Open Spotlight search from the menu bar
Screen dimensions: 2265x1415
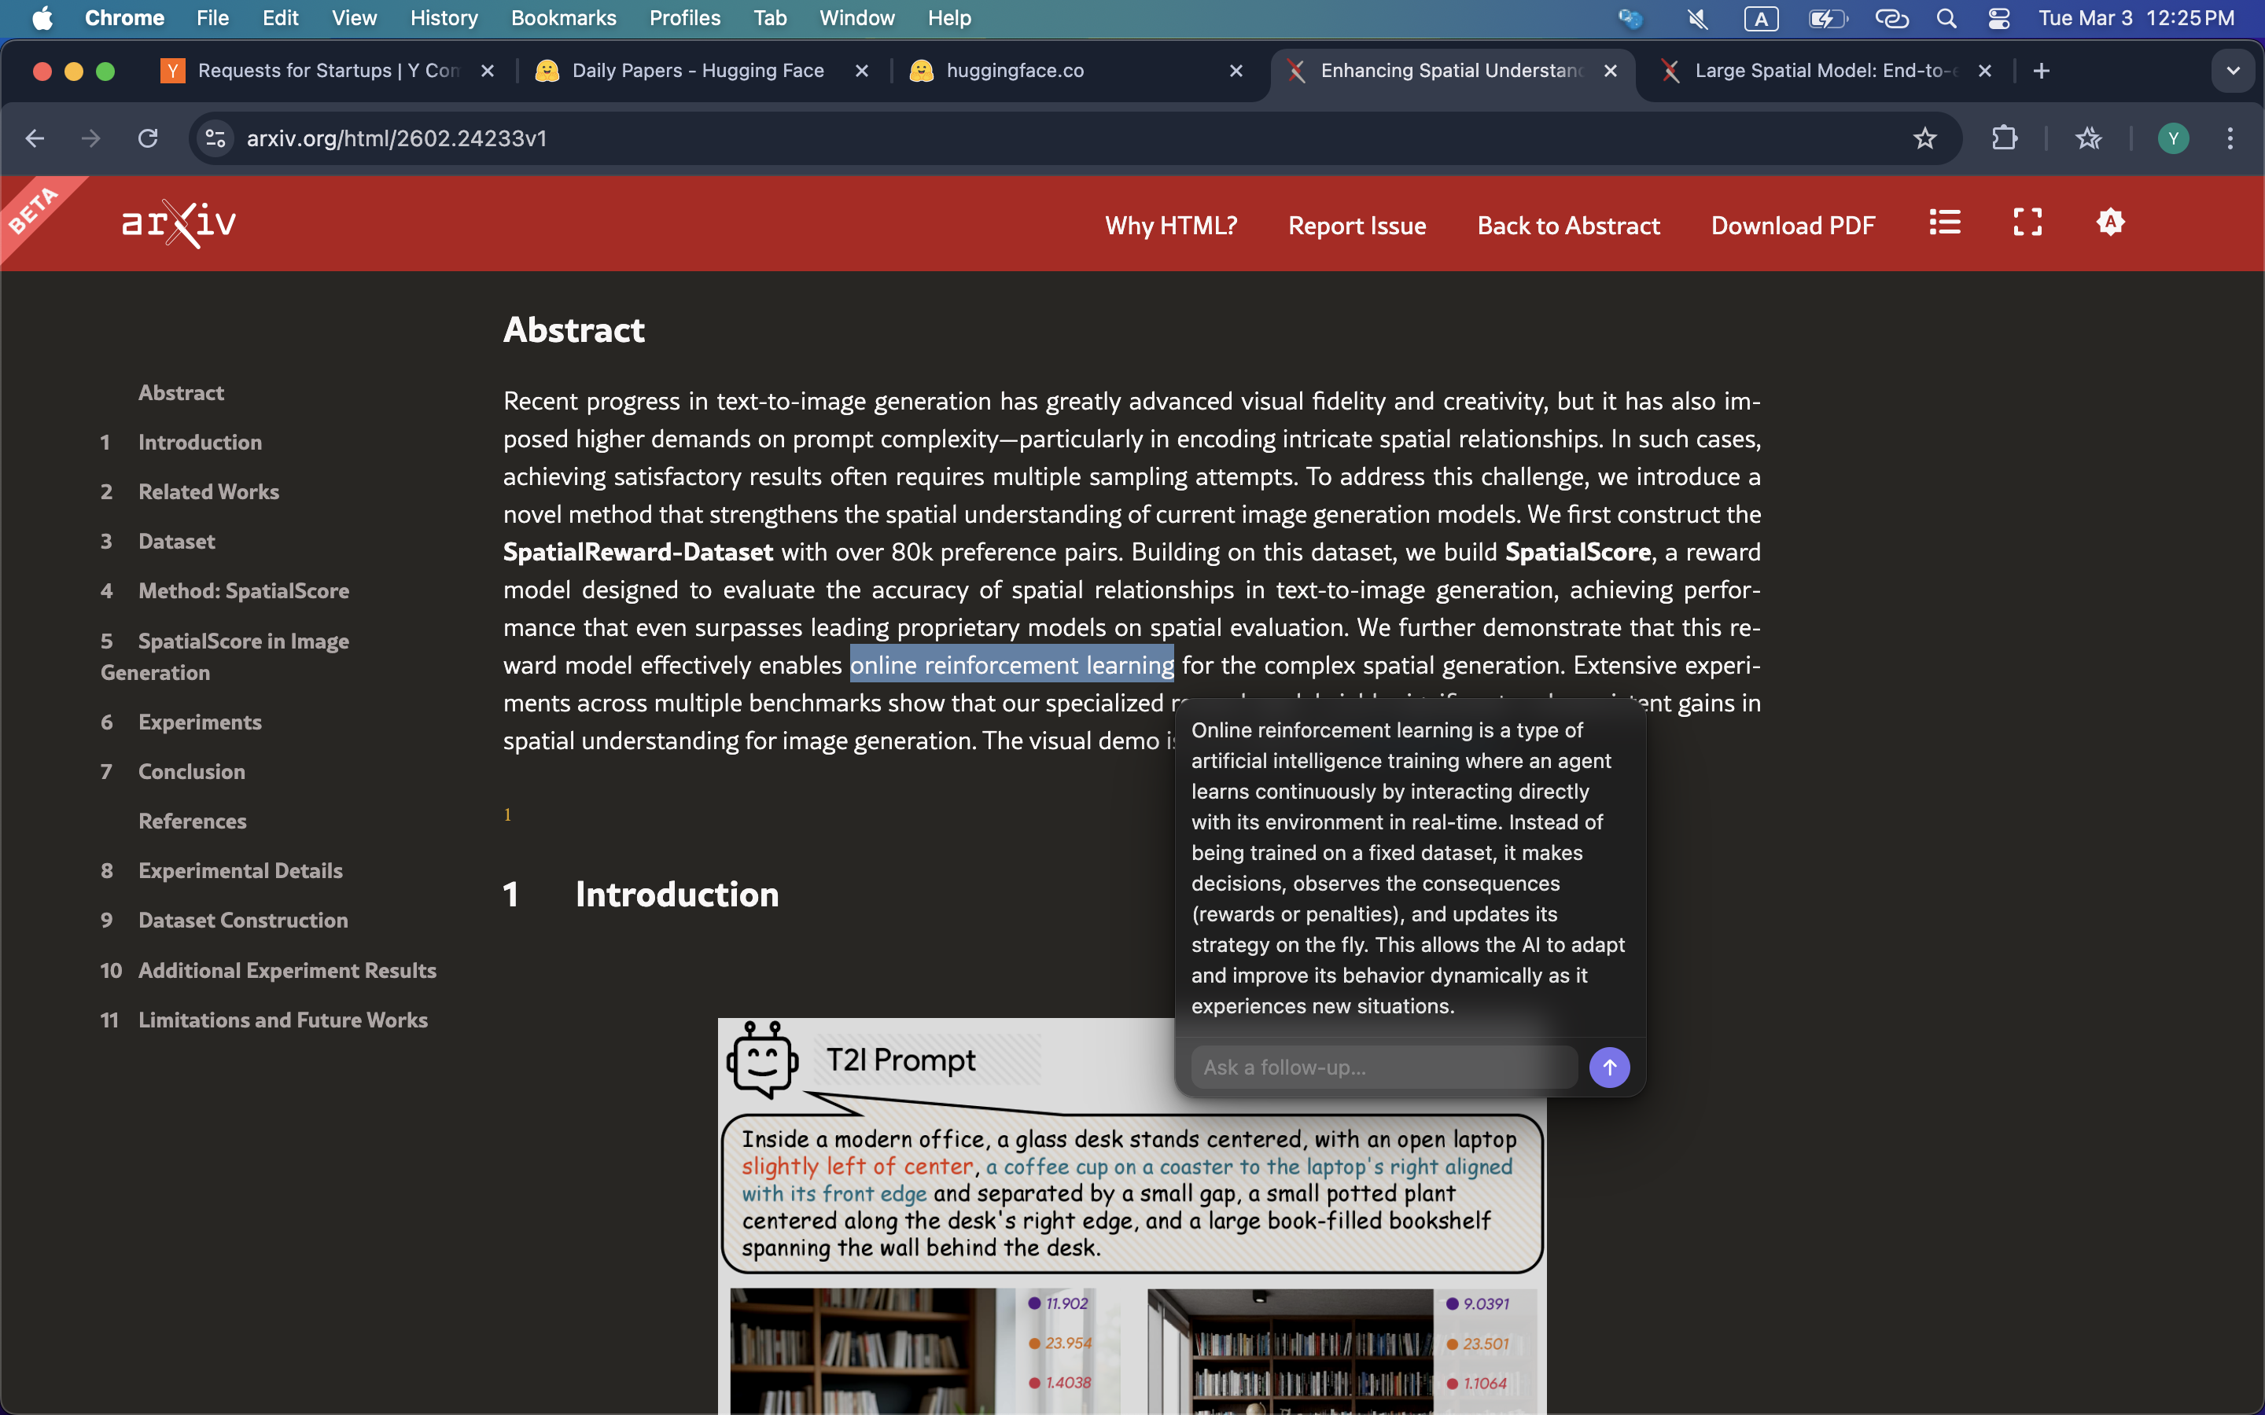tap(1946, 18)
